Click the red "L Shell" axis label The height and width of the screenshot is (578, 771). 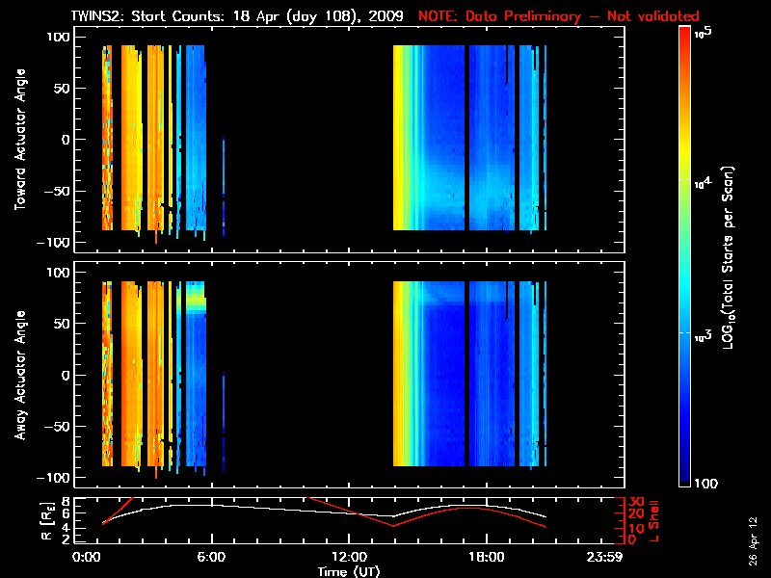click(655, 518)
